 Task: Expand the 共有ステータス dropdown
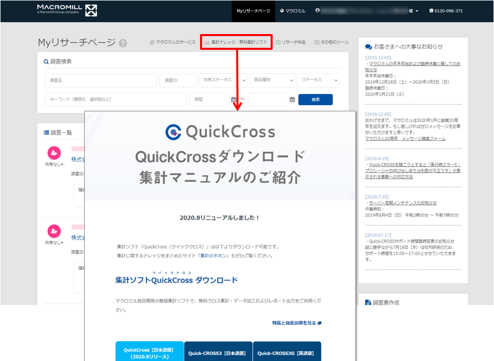pos(223,80)
